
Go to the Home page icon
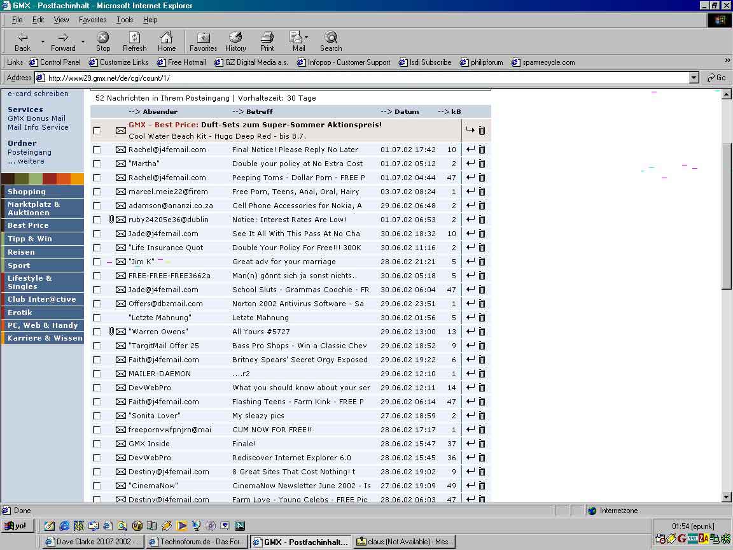[x=167, y=41]
